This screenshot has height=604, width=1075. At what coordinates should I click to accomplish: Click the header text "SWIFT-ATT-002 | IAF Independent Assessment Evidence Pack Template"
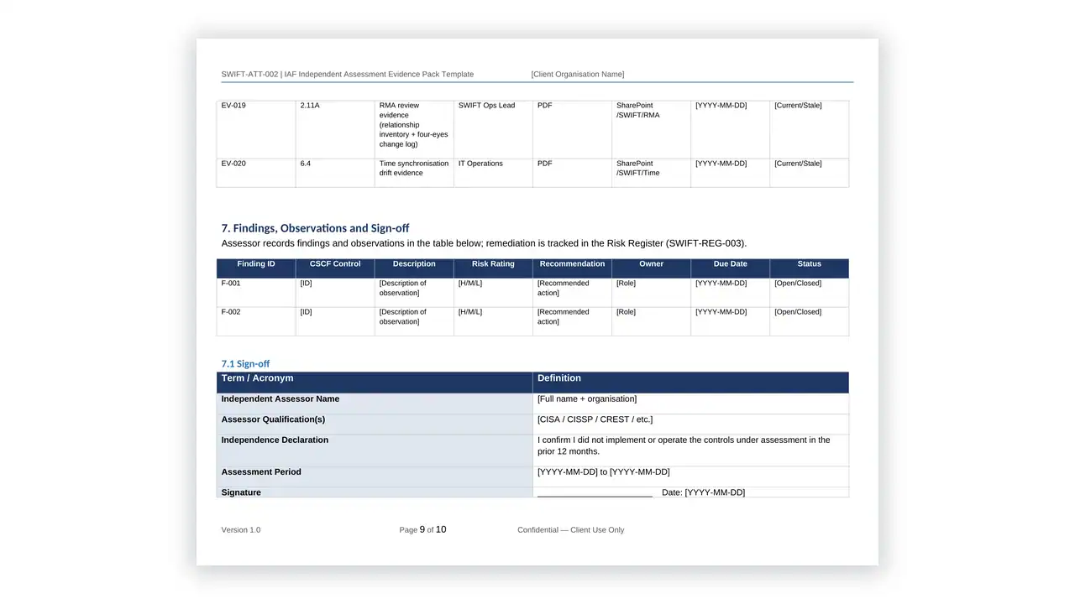(347, 75)
